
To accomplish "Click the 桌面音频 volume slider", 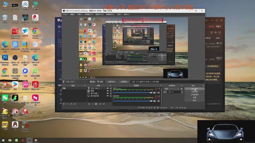I will coord(133,101).
